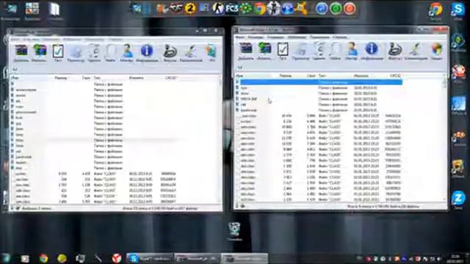Launch FC3 from the top dock
Image resolution: width=470 pixels, height=264 pixels.
tap(232, 8)
